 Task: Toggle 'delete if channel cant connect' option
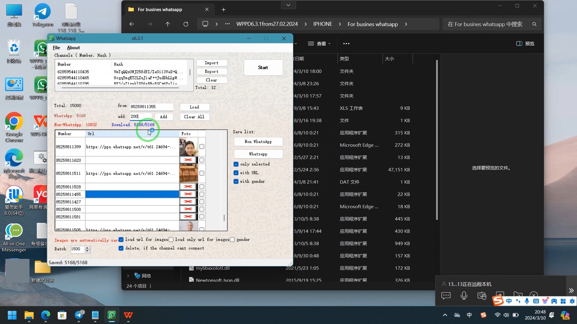click(x=121, y=248)
